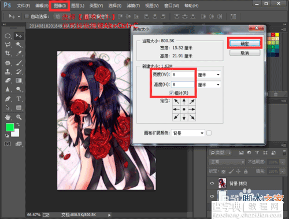Swap foreground and background colors
The height and width of the screenshot is (219, 289).
coord(18,124)
